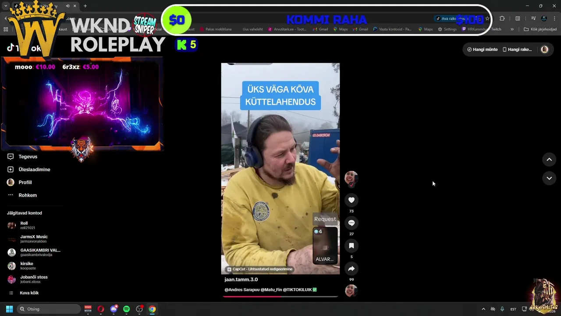The image size is (561, 316).
Task: Open Voicemeeter from the taskbar
Action: 88,309
